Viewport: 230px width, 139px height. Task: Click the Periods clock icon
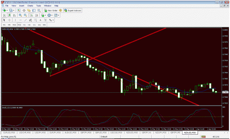tap(49, 15)
